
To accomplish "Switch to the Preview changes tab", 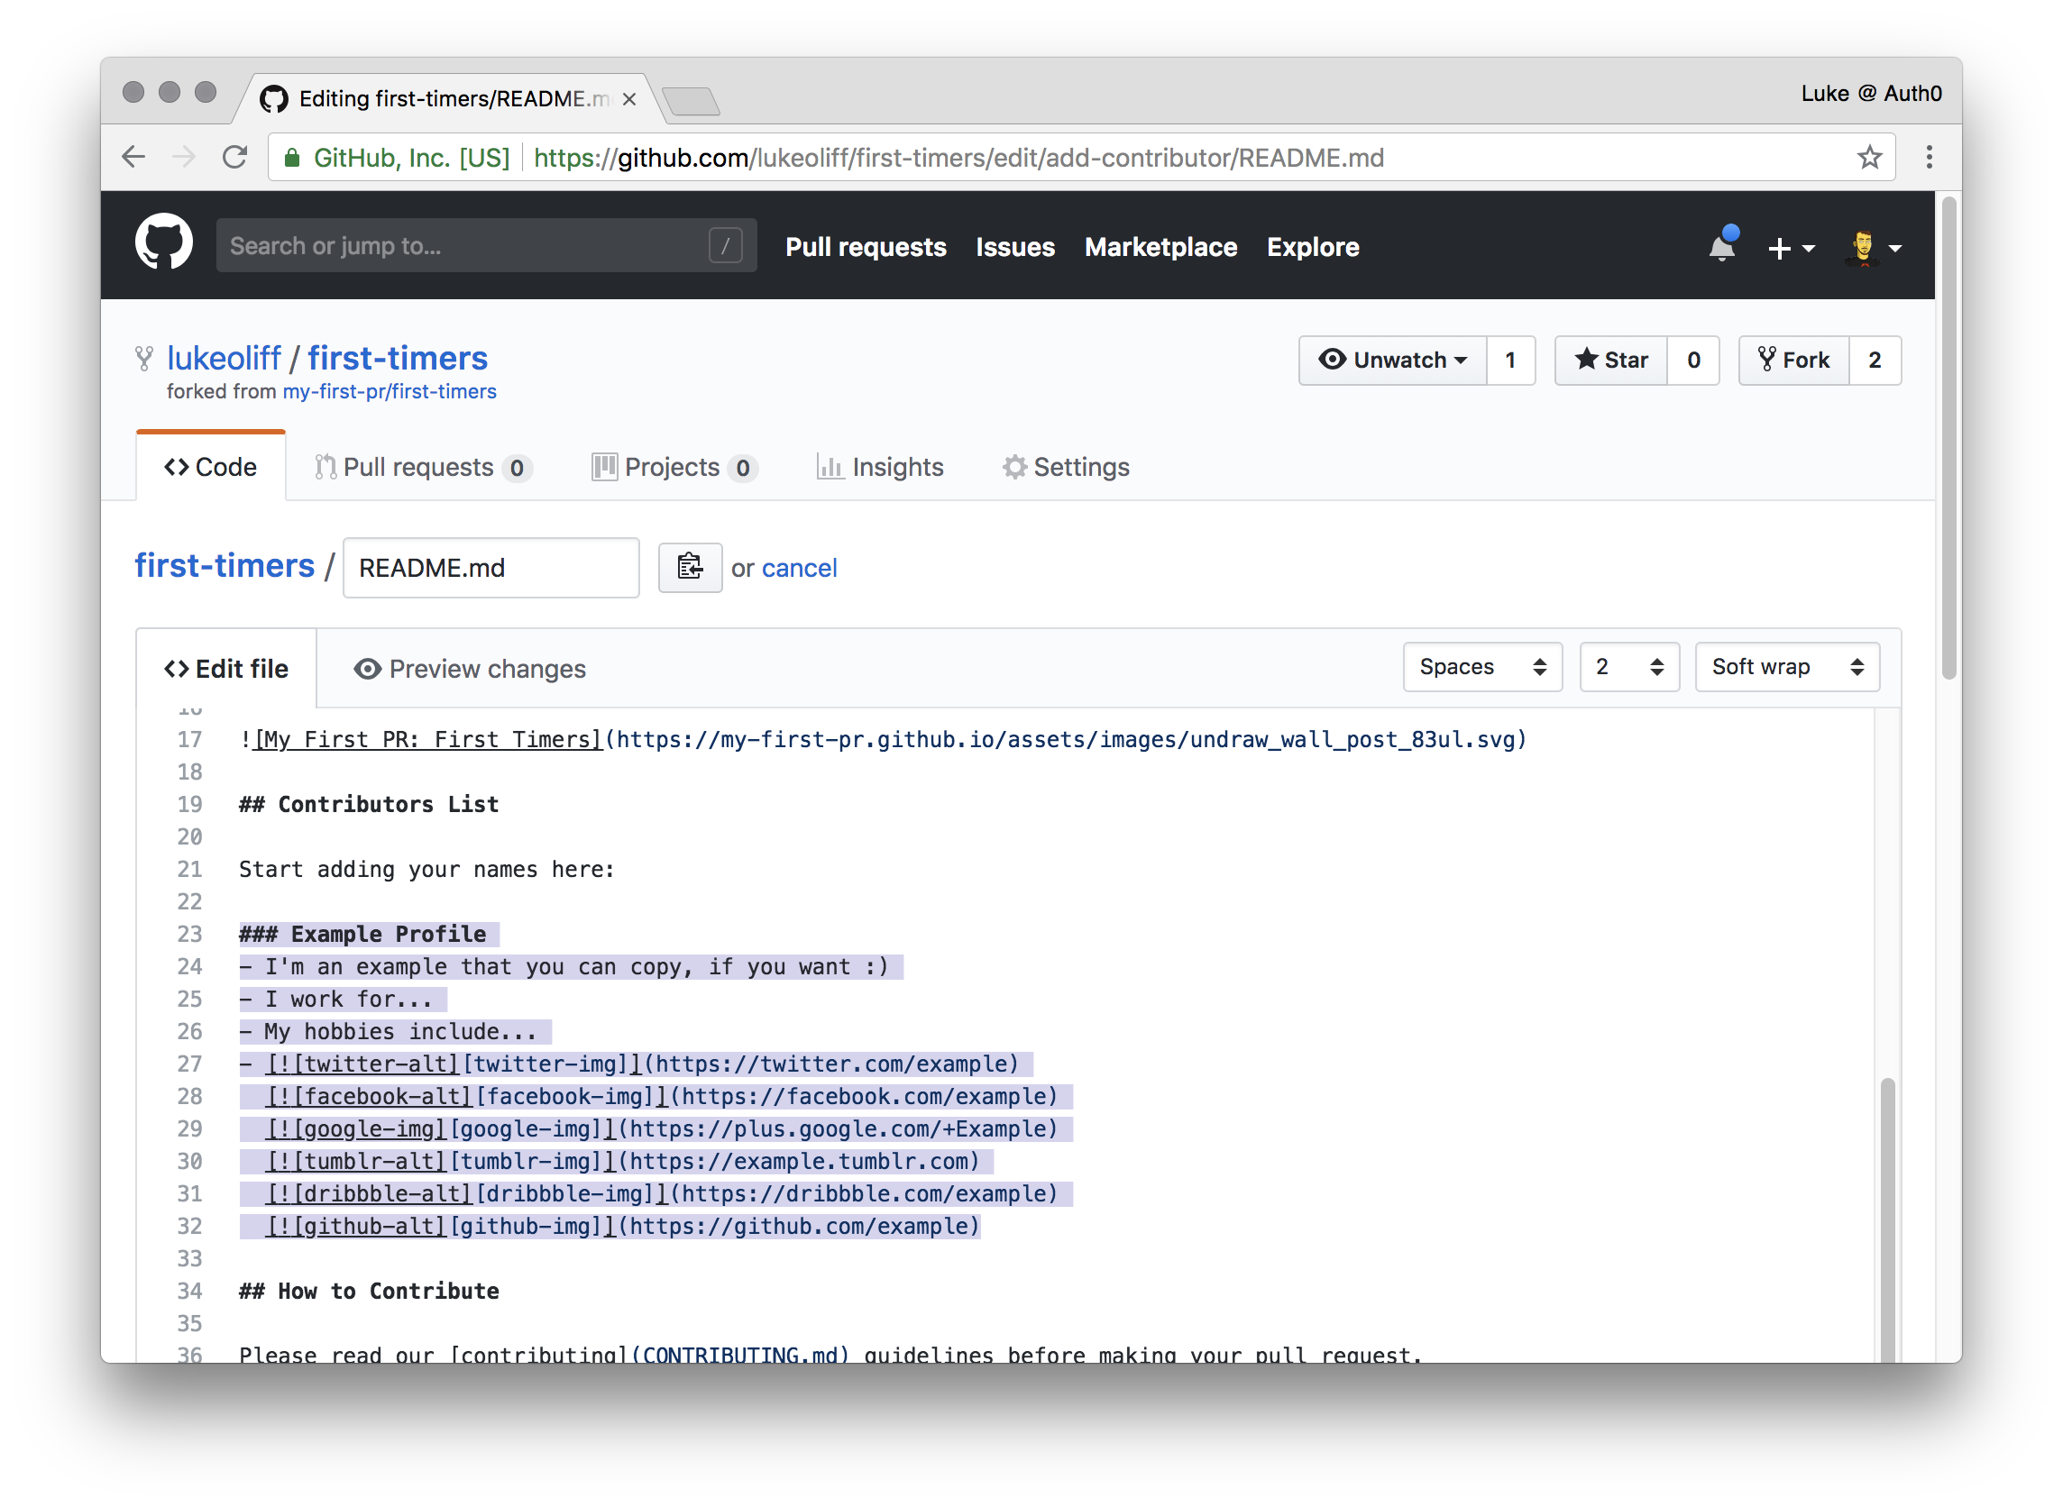I will [470, 669].
